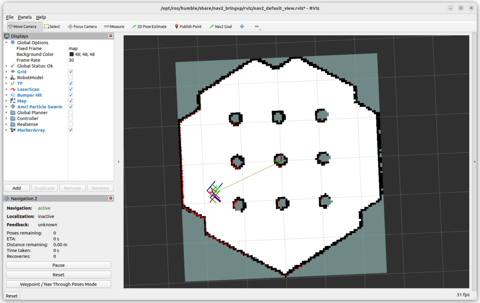Expand the RobotModel tree node
This screenshot has height=303, width=480.
7,77
